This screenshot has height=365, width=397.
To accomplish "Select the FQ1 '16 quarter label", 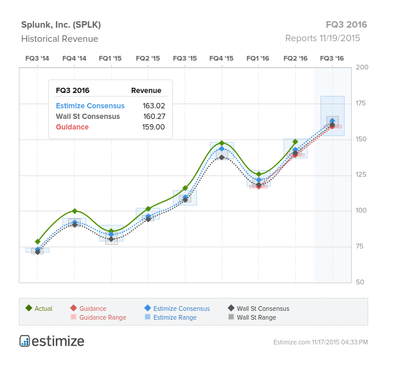I will (x=258, y=58).
